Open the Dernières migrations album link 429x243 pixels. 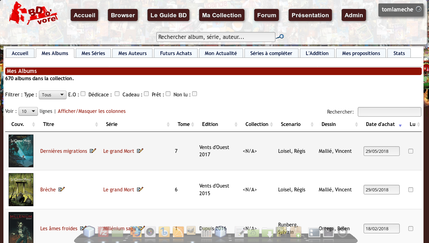[x=64, y=151]
